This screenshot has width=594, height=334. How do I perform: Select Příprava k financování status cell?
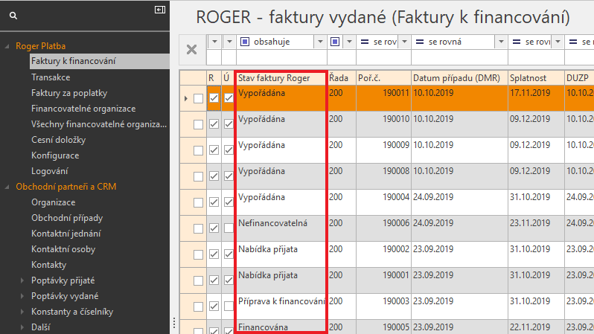[x=281, y=306]
